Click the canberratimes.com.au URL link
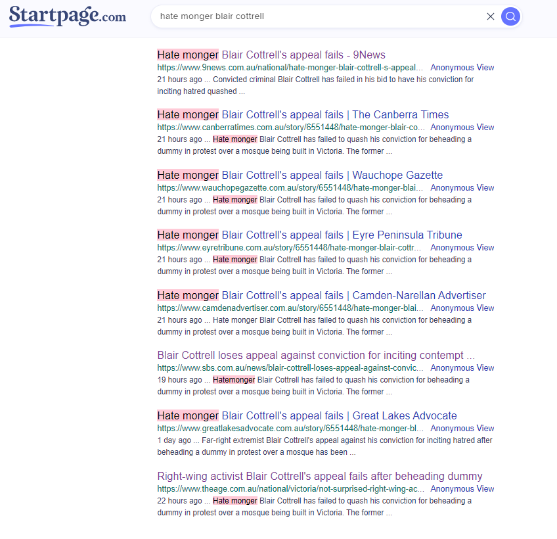 point(291,127)
